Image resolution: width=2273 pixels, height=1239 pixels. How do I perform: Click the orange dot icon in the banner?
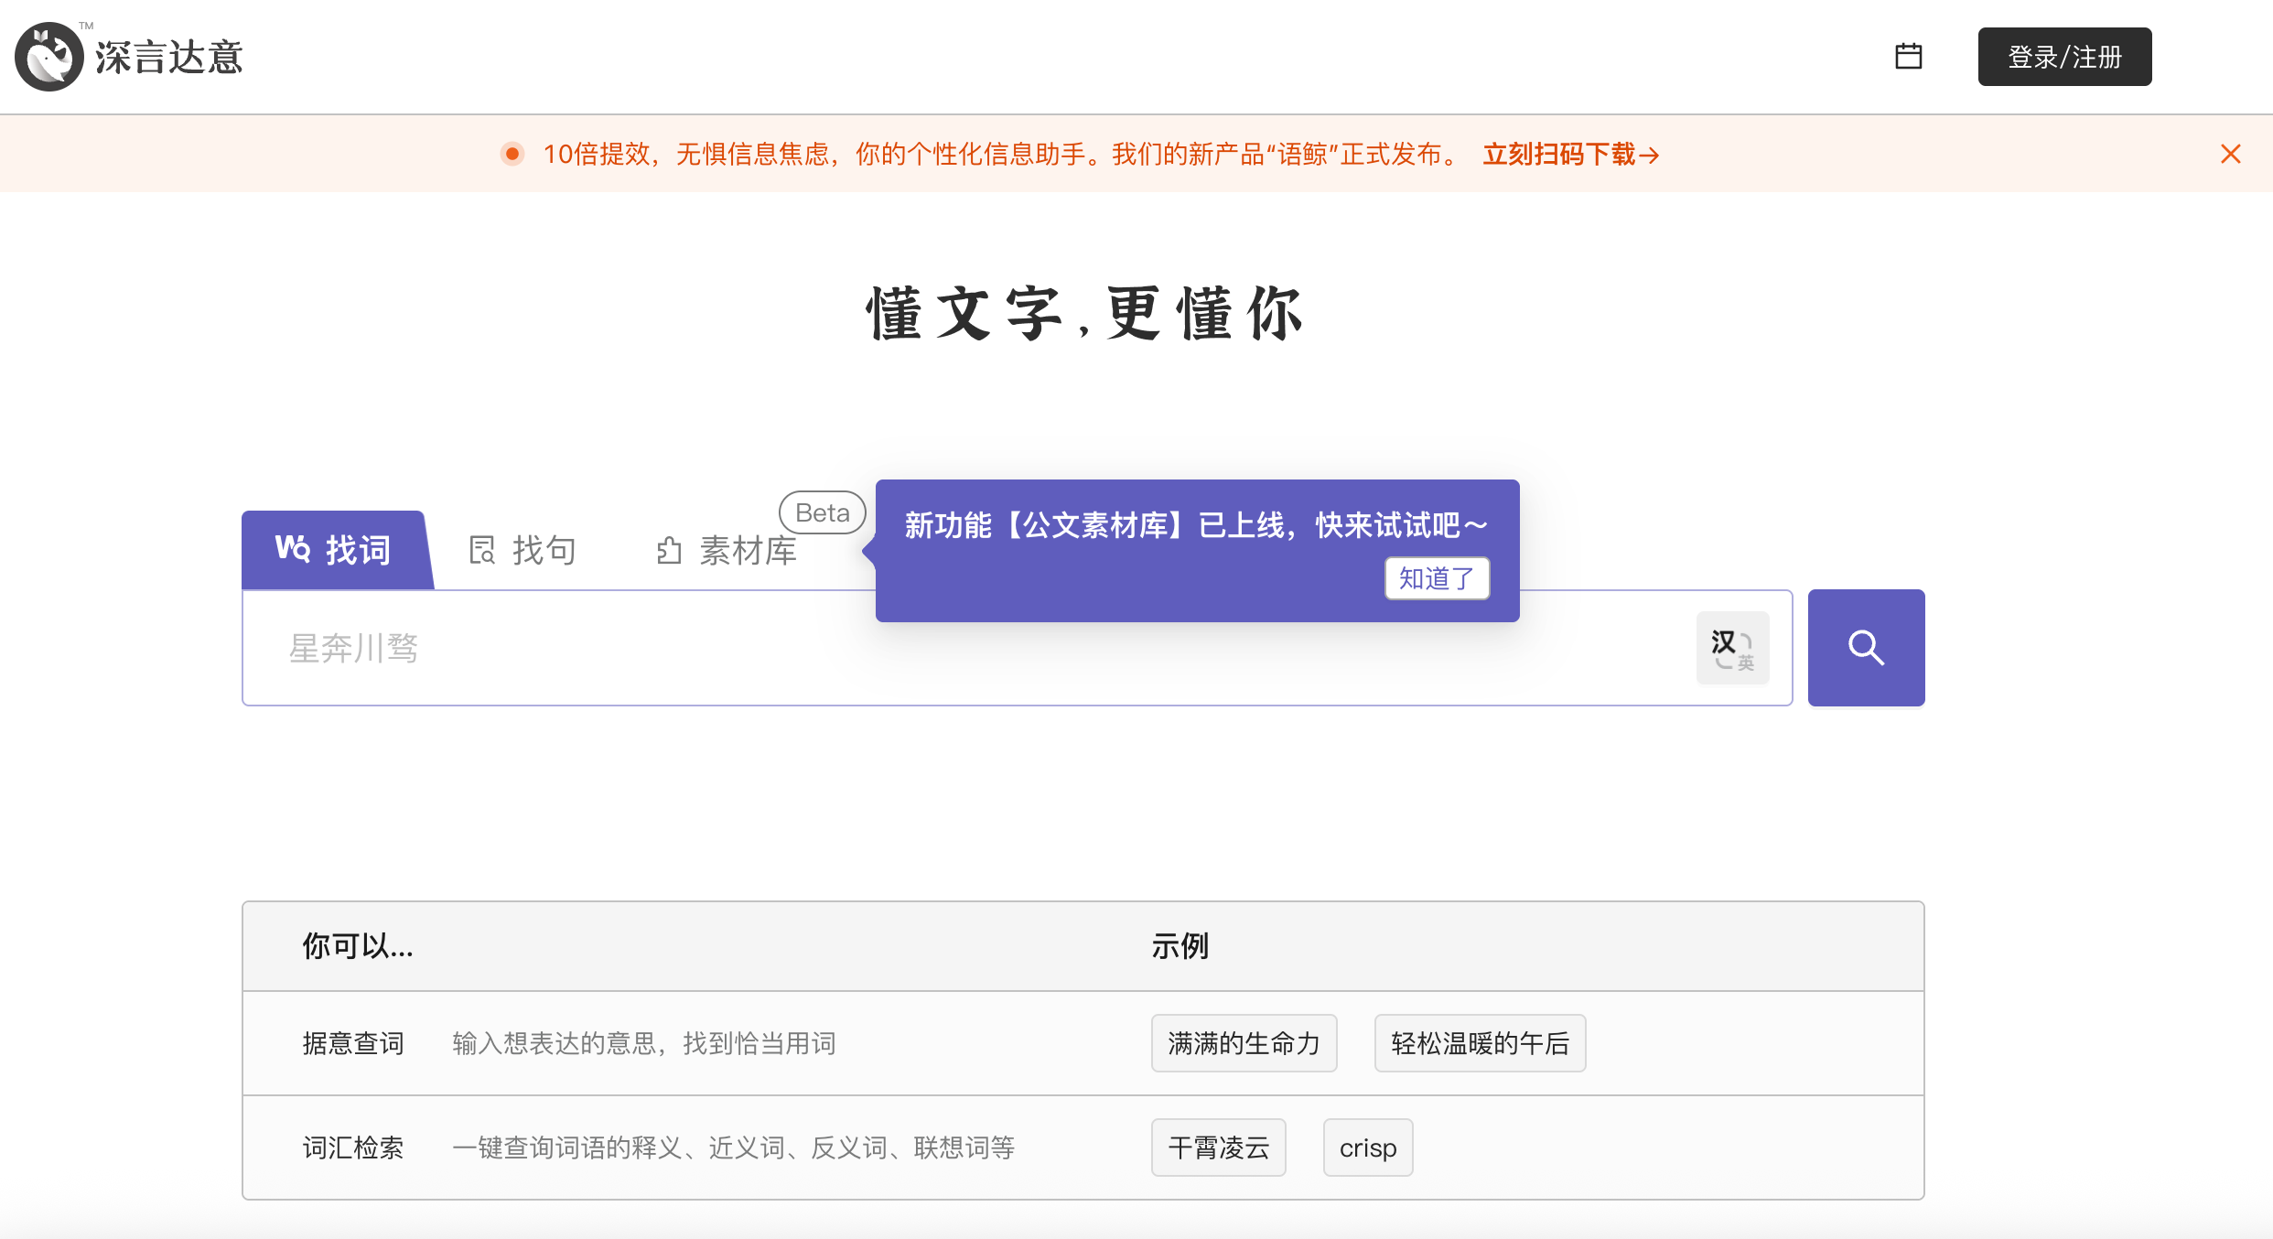[512, 154]
